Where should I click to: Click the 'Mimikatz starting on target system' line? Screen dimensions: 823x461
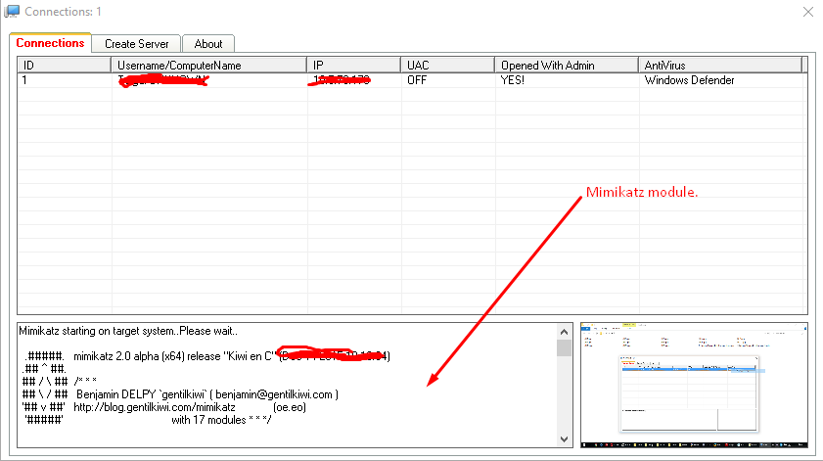[128, 331]
